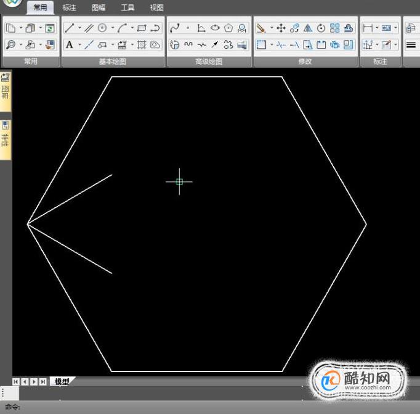Expand the Arc tool dropdown arrow
This screenshot has width=420, height=414.
click(x=132, y=28)
